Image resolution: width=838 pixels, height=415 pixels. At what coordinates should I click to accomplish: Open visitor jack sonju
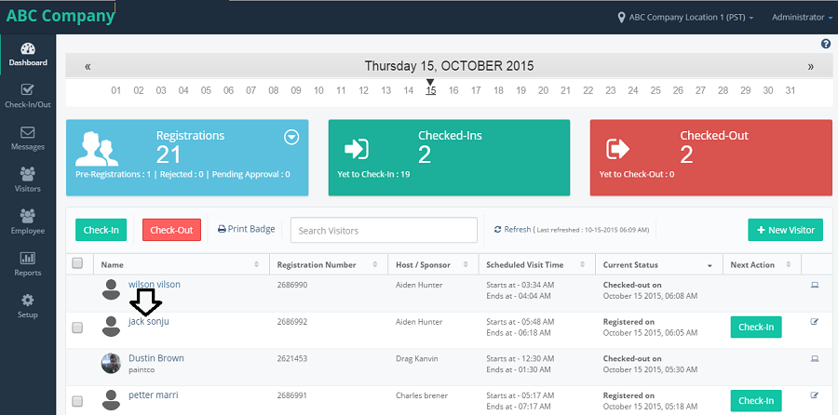pyautogui.click(x=149, y=322)
